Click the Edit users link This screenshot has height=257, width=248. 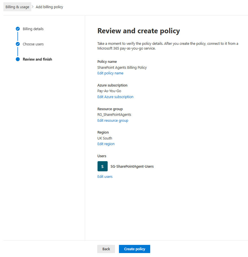click(105, 176)
